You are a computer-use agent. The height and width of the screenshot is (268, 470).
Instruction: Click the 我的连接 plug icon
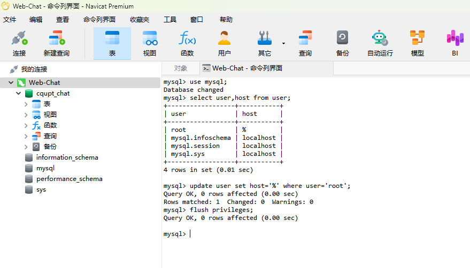point(13,69)
